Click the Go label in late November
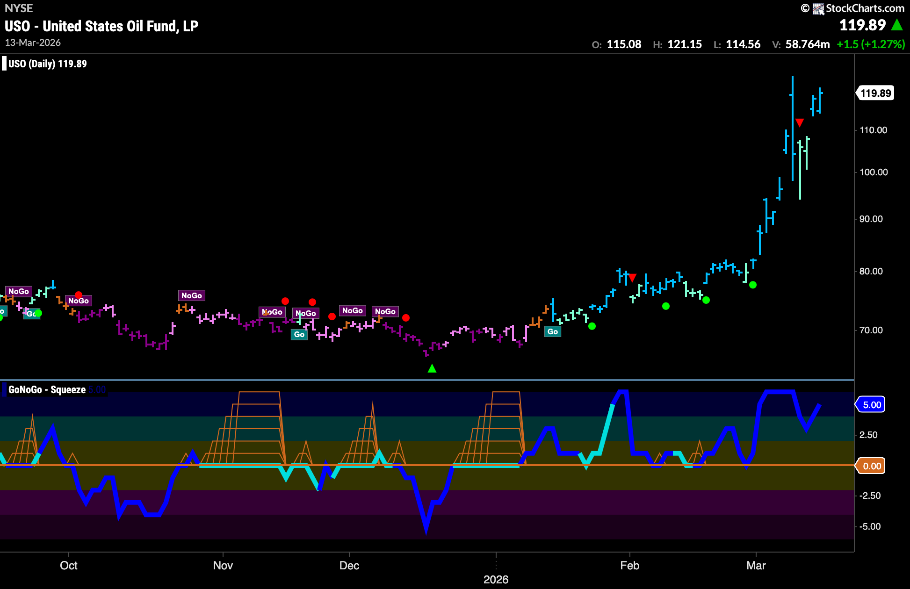 click(x=299, y=334)
